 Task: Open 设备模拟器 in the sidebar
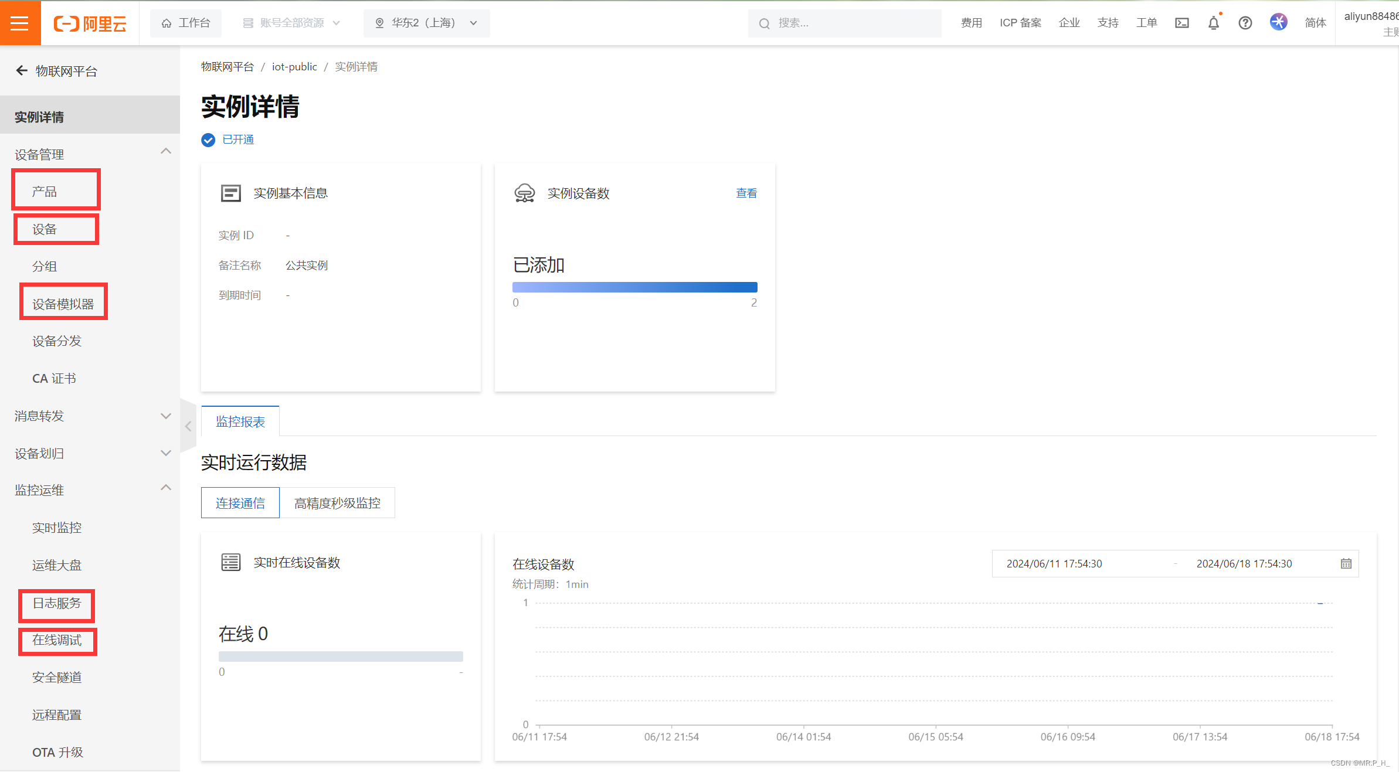click(63, 304)
